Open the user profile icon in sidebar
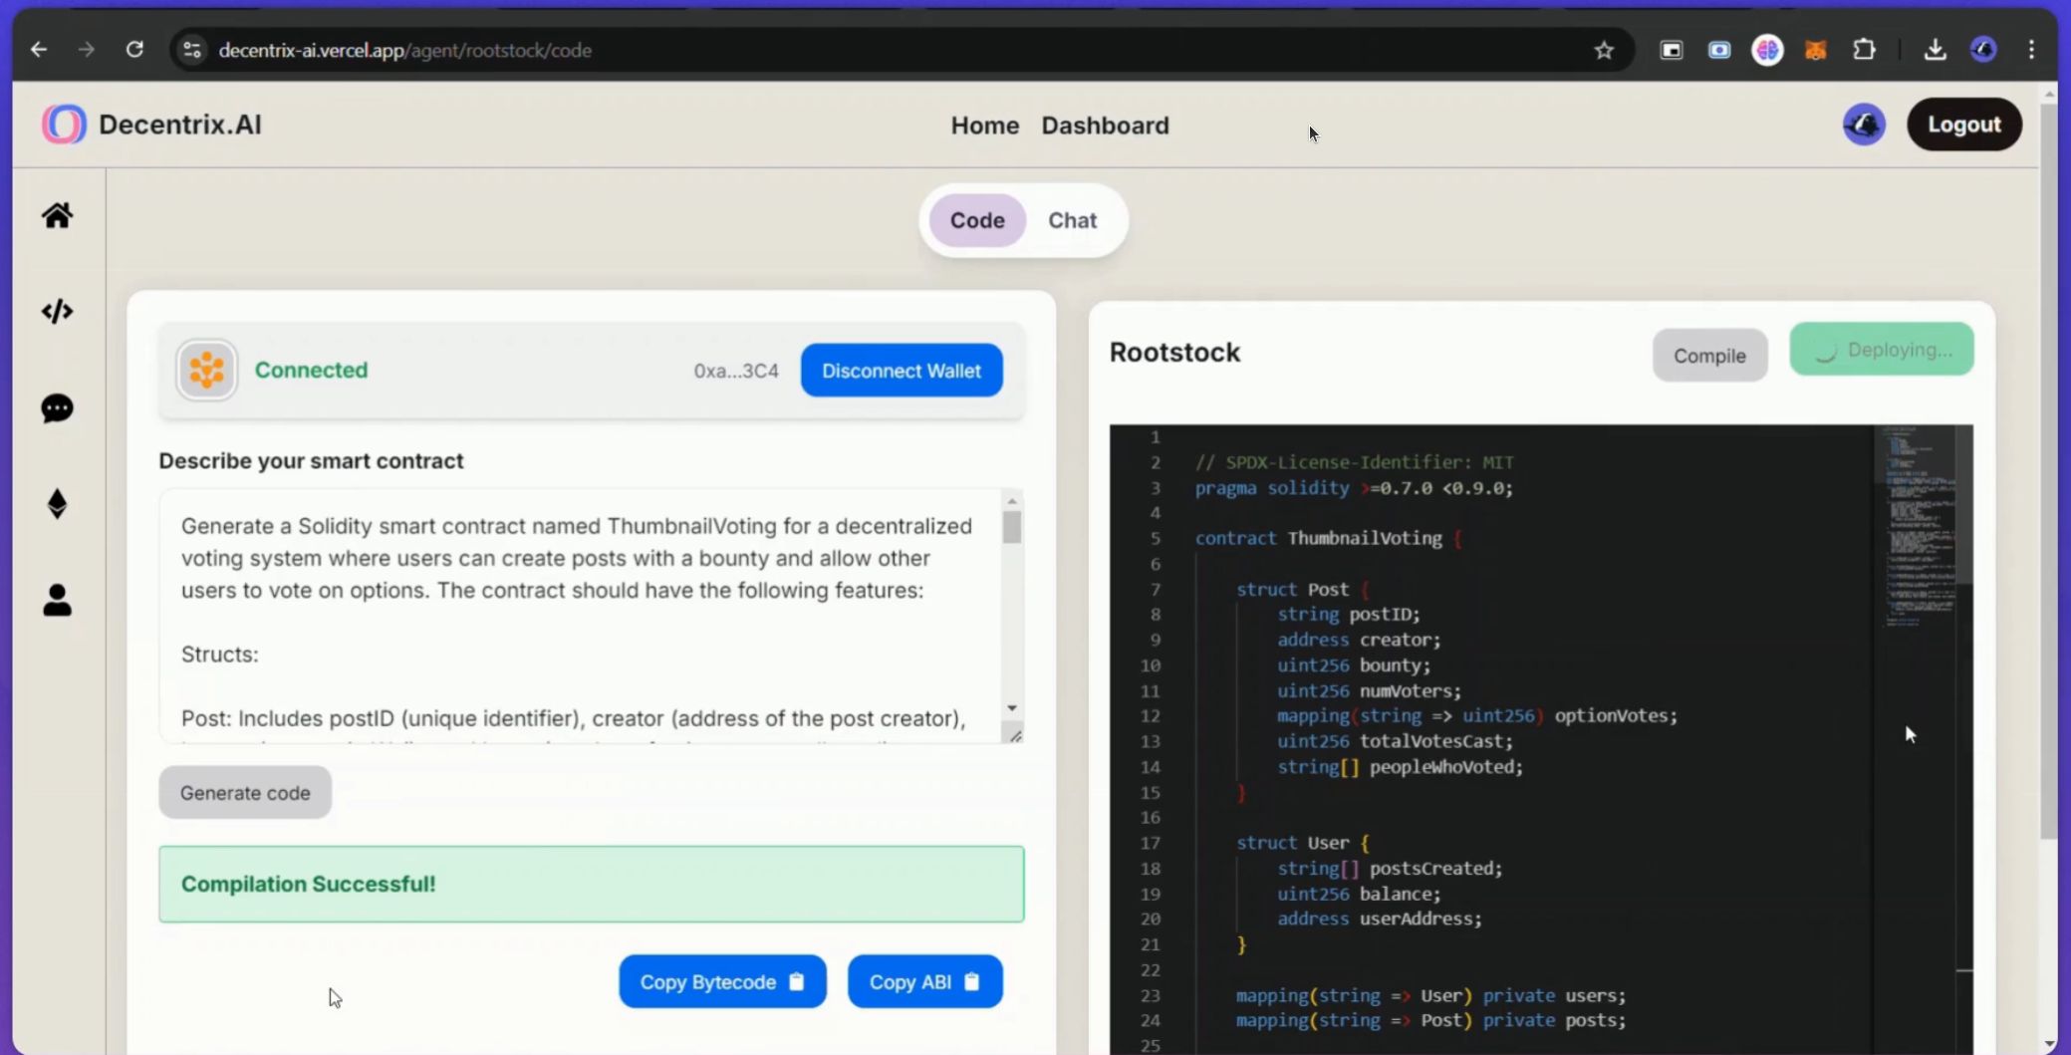2071x1055 pixels. pyautogui.click(x=57, y=600)
